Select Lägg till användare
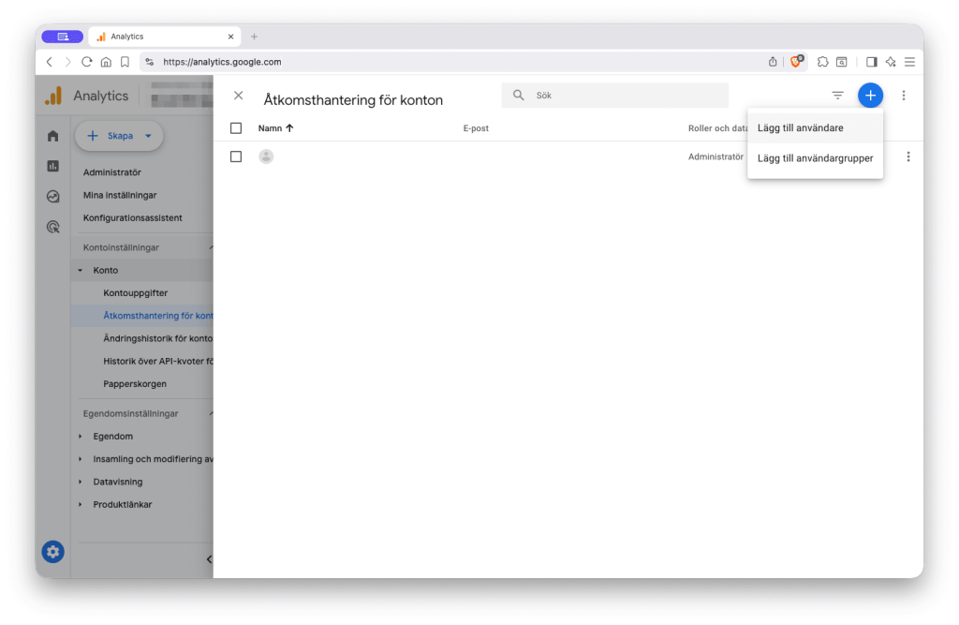 pyautogui.click(x=816, y=128)
